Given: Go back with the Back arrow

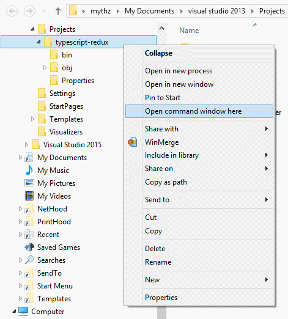Looking at the screenshot, I should click(12, 11).
